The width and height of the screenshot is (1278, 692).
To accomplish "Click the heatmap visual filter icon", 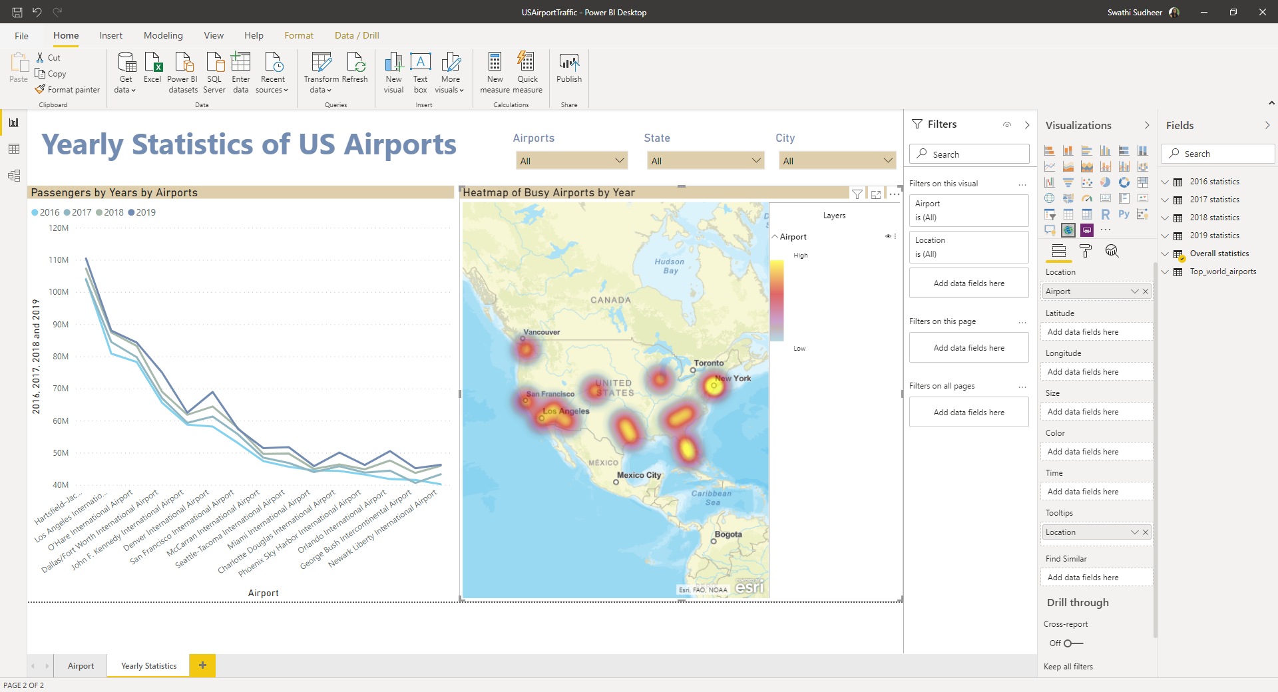I will (857, 194).
